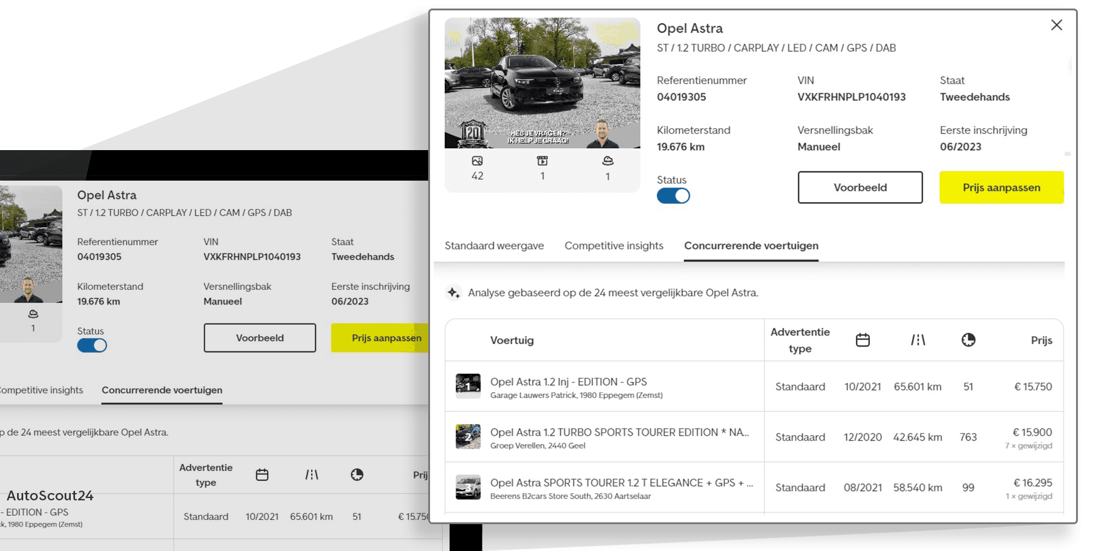Click 06/2023 first registration in popup
Image resolution: width=1098 pixels, height=551 pixels.
tap(961, 147)
